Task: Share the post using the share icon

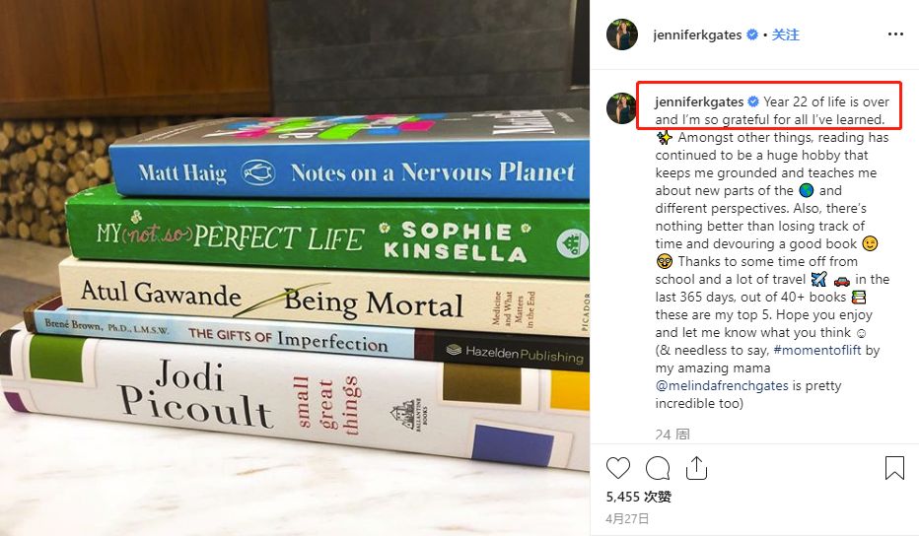Action: click(697, 467)
